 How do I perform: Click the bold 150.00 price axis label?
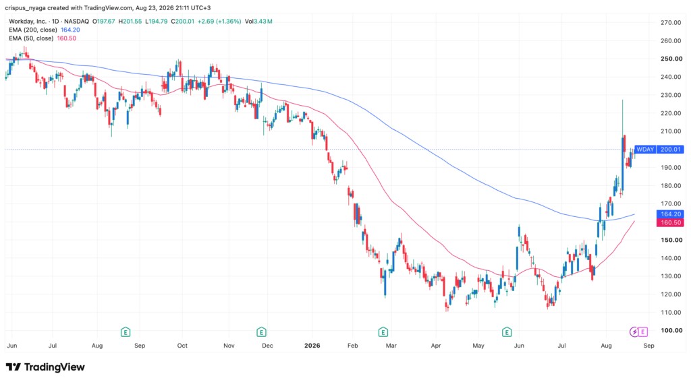(x=671, y=240)
